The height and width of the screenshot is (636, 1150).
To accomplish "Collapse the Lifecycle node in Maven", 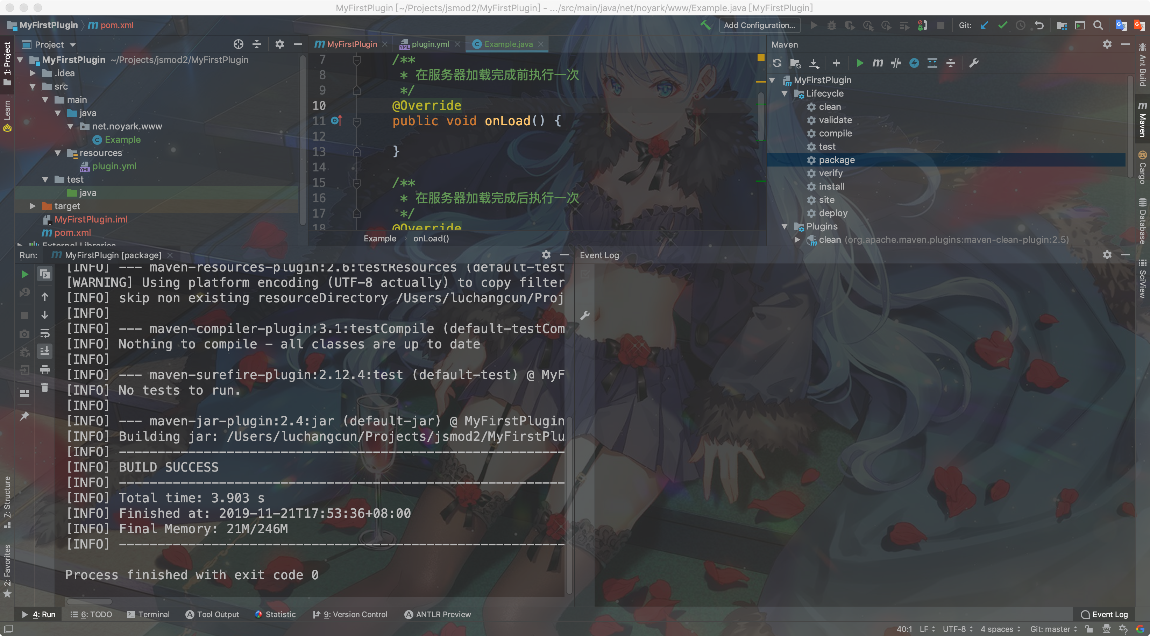I will tap(785, 93).
